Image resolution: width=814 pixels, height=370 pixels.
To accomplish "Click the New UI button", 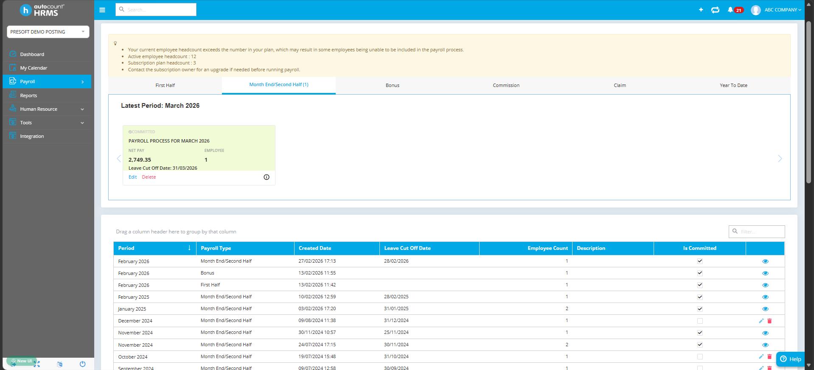I will 21,361.
